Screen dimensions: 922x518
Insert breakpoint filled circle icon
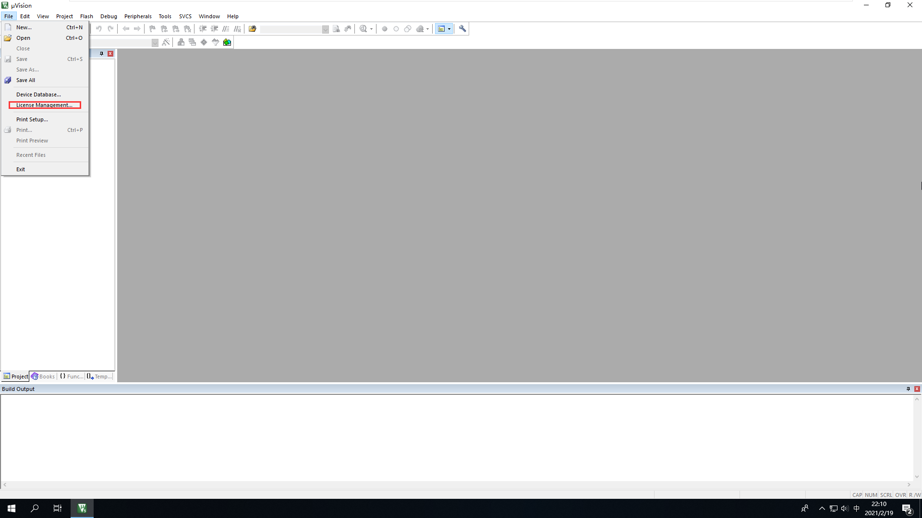(385, 29)
